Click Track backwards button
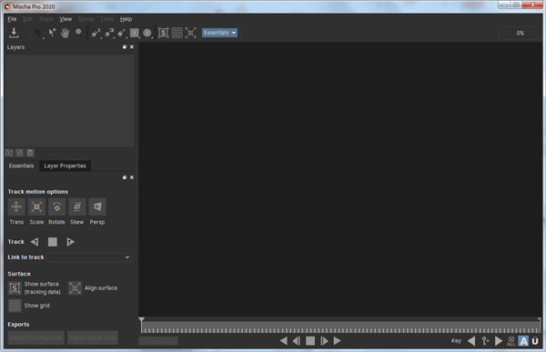The width and height of the screenshot is (546, 352). click(35, 242)
